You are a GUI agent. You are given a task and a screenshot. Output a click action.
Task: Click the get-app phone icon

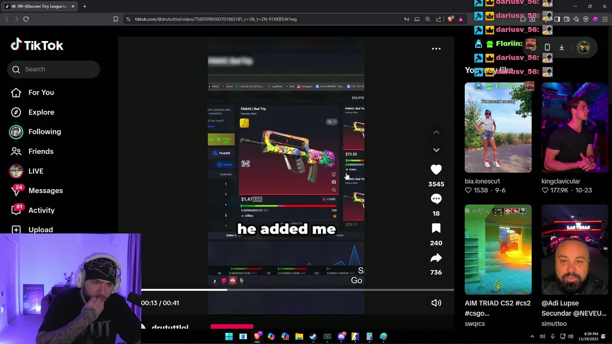(547, 47)
